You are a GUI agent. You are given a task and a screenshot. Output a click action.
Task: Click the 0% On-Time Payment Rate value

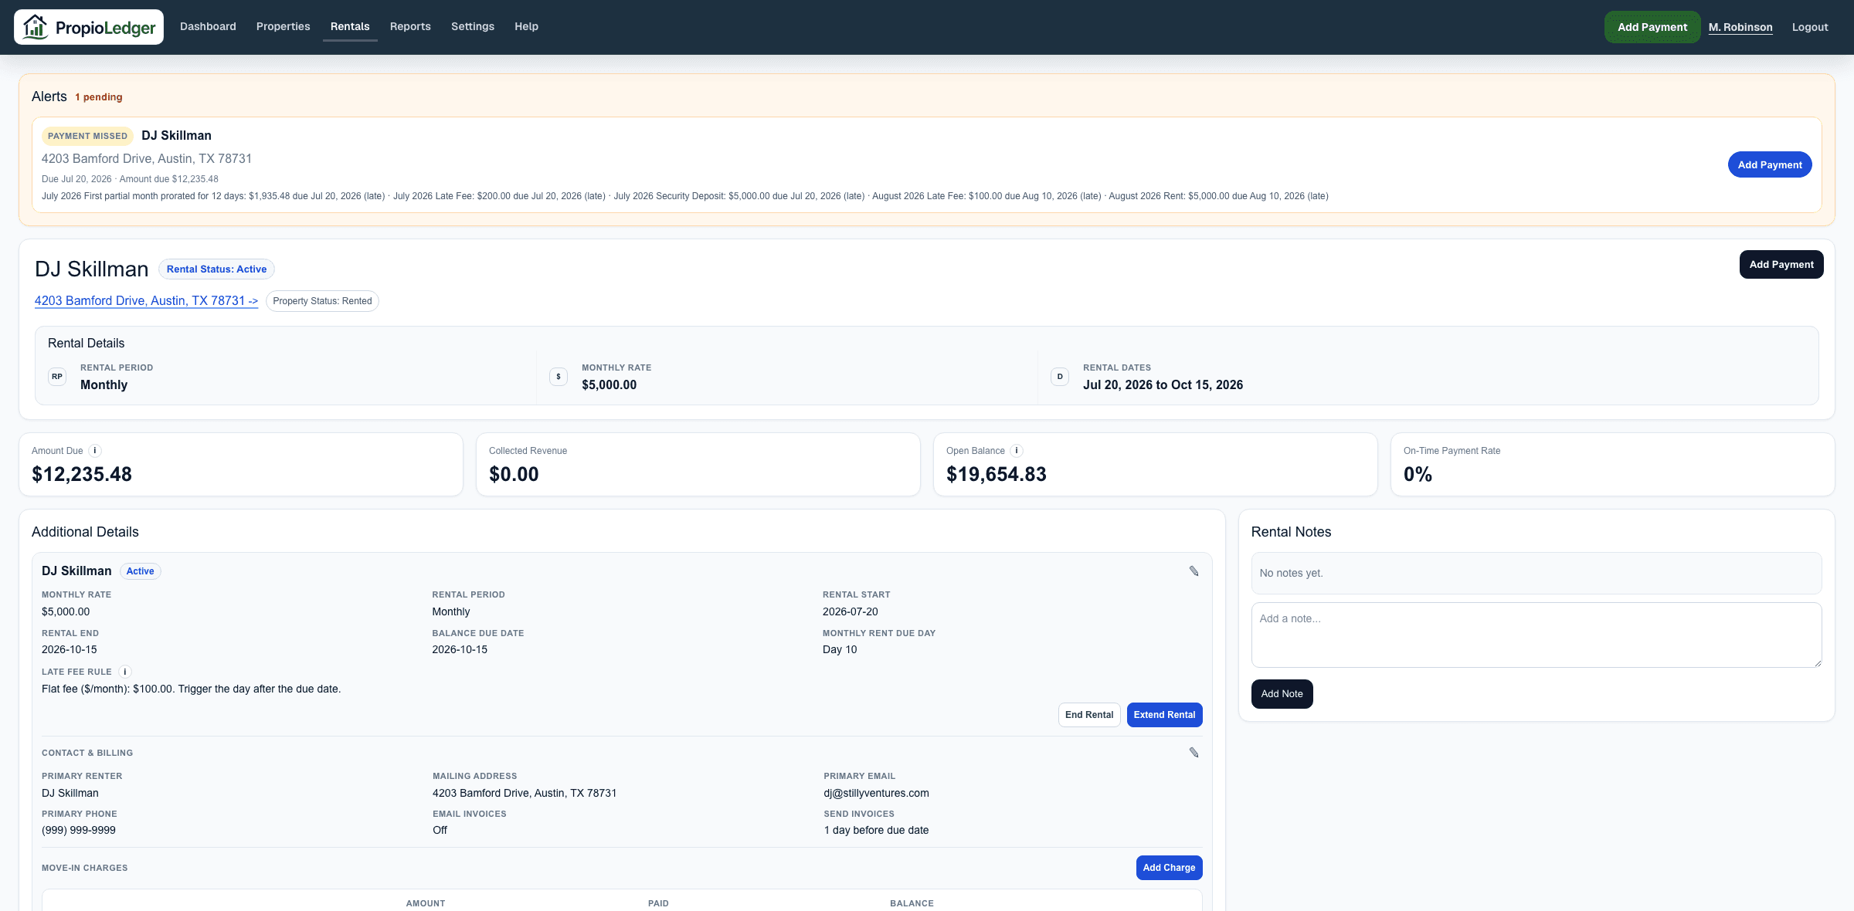tap(1418, 474)
